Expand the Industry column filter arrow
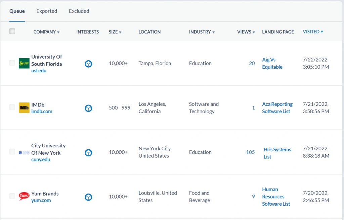Viewport: 344px width, 220px height. 213,32
